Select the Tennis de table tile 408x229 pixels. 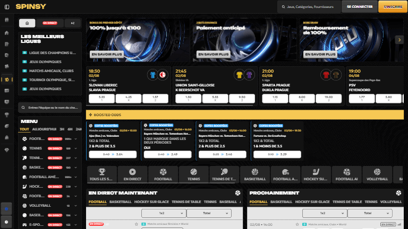(x=224, y=174)
